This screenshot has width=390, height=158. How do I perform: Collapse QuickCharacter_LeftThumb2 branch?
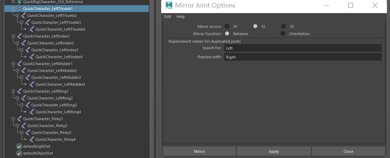pos(18,15)
